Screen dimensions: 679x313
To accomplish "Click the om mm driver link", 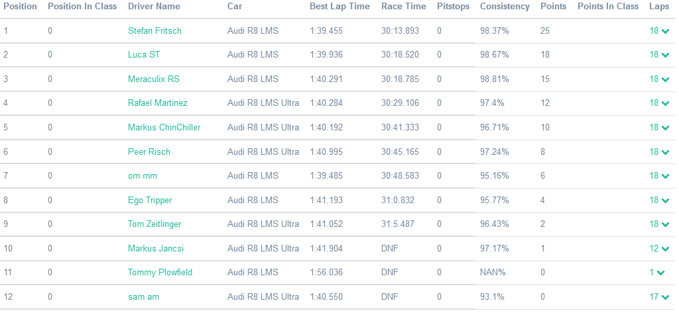I will coord(143,176).
